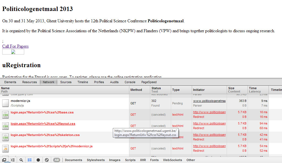Click the broken image placeholder on page
Viewport: 282px width, 163px height.
coord(13,52)
